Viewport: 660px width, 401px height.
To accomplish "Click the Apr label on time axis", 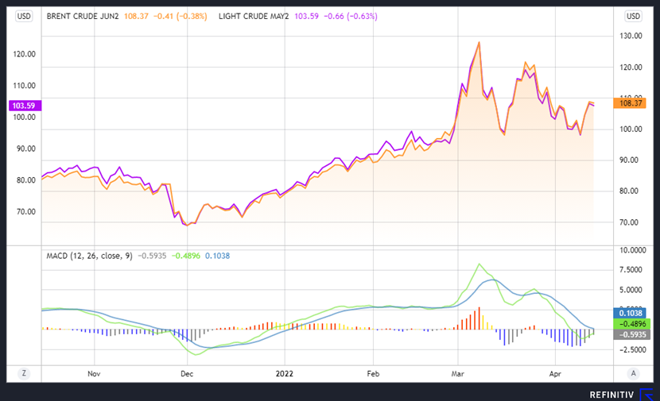I will (555, 374).
